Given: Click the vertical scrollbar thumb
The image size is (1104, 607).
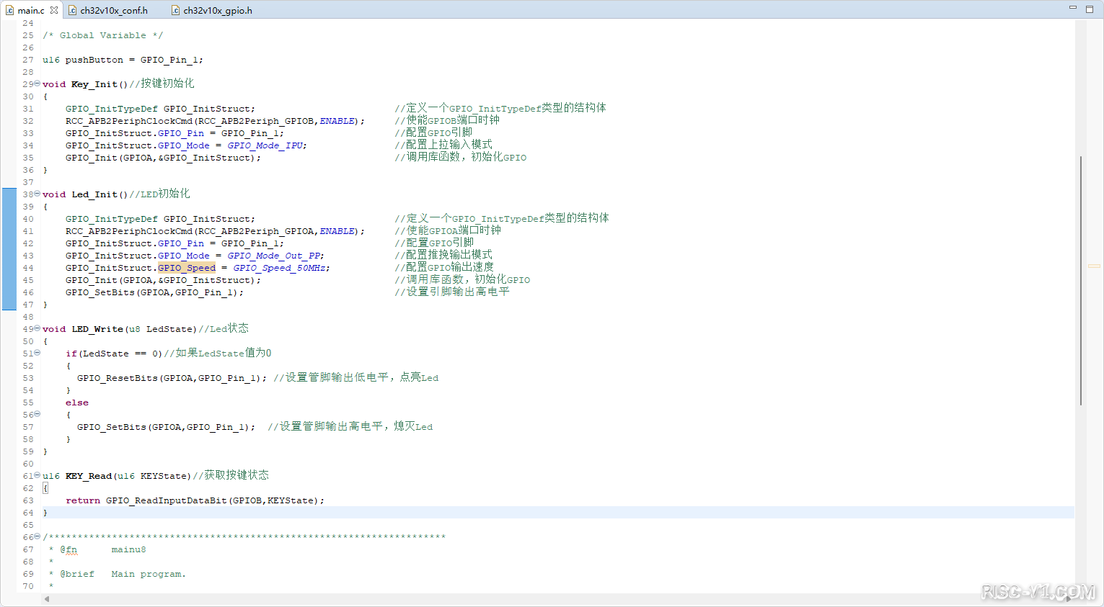Looking at the screenshot, I should click(1080, 280).
